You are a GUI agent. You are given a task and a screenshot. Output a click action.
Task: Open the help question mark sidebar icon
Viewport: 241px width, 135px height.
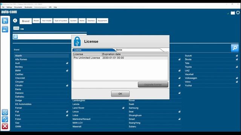point(5,119)
